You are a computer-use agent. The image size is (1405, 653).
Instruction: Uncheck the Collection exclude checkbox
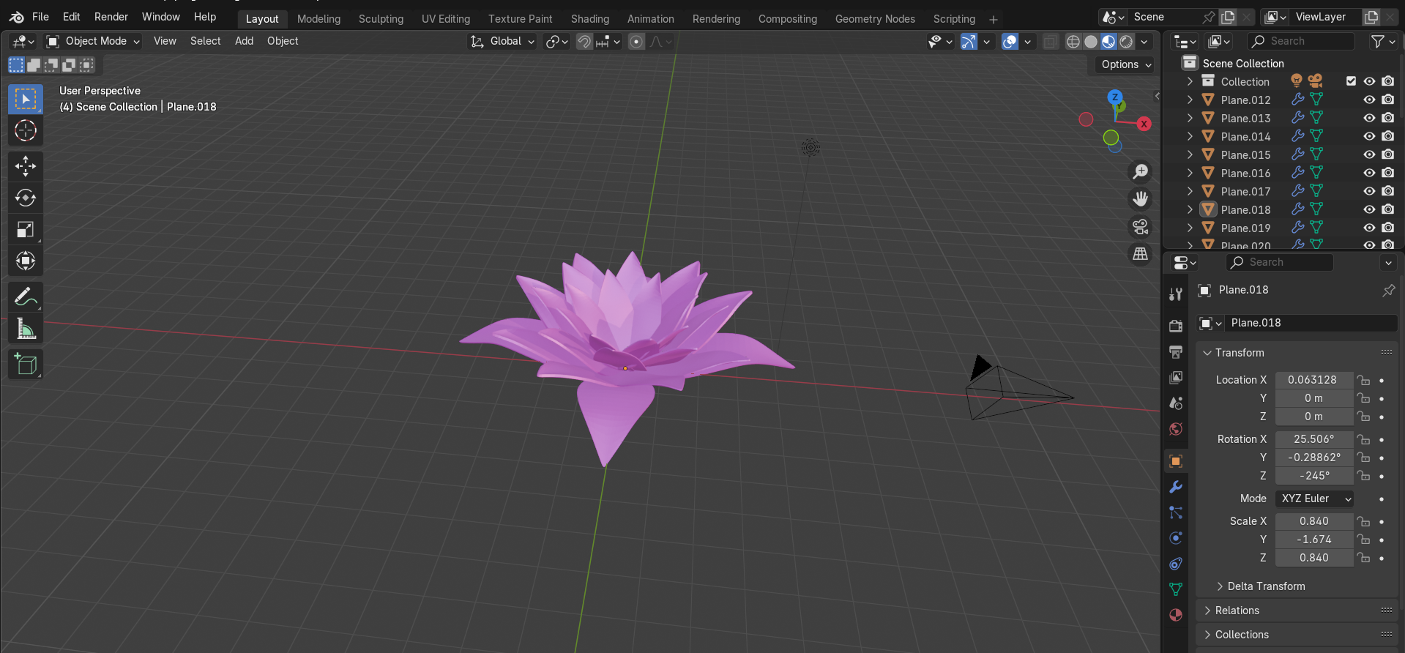(1351, 81)
